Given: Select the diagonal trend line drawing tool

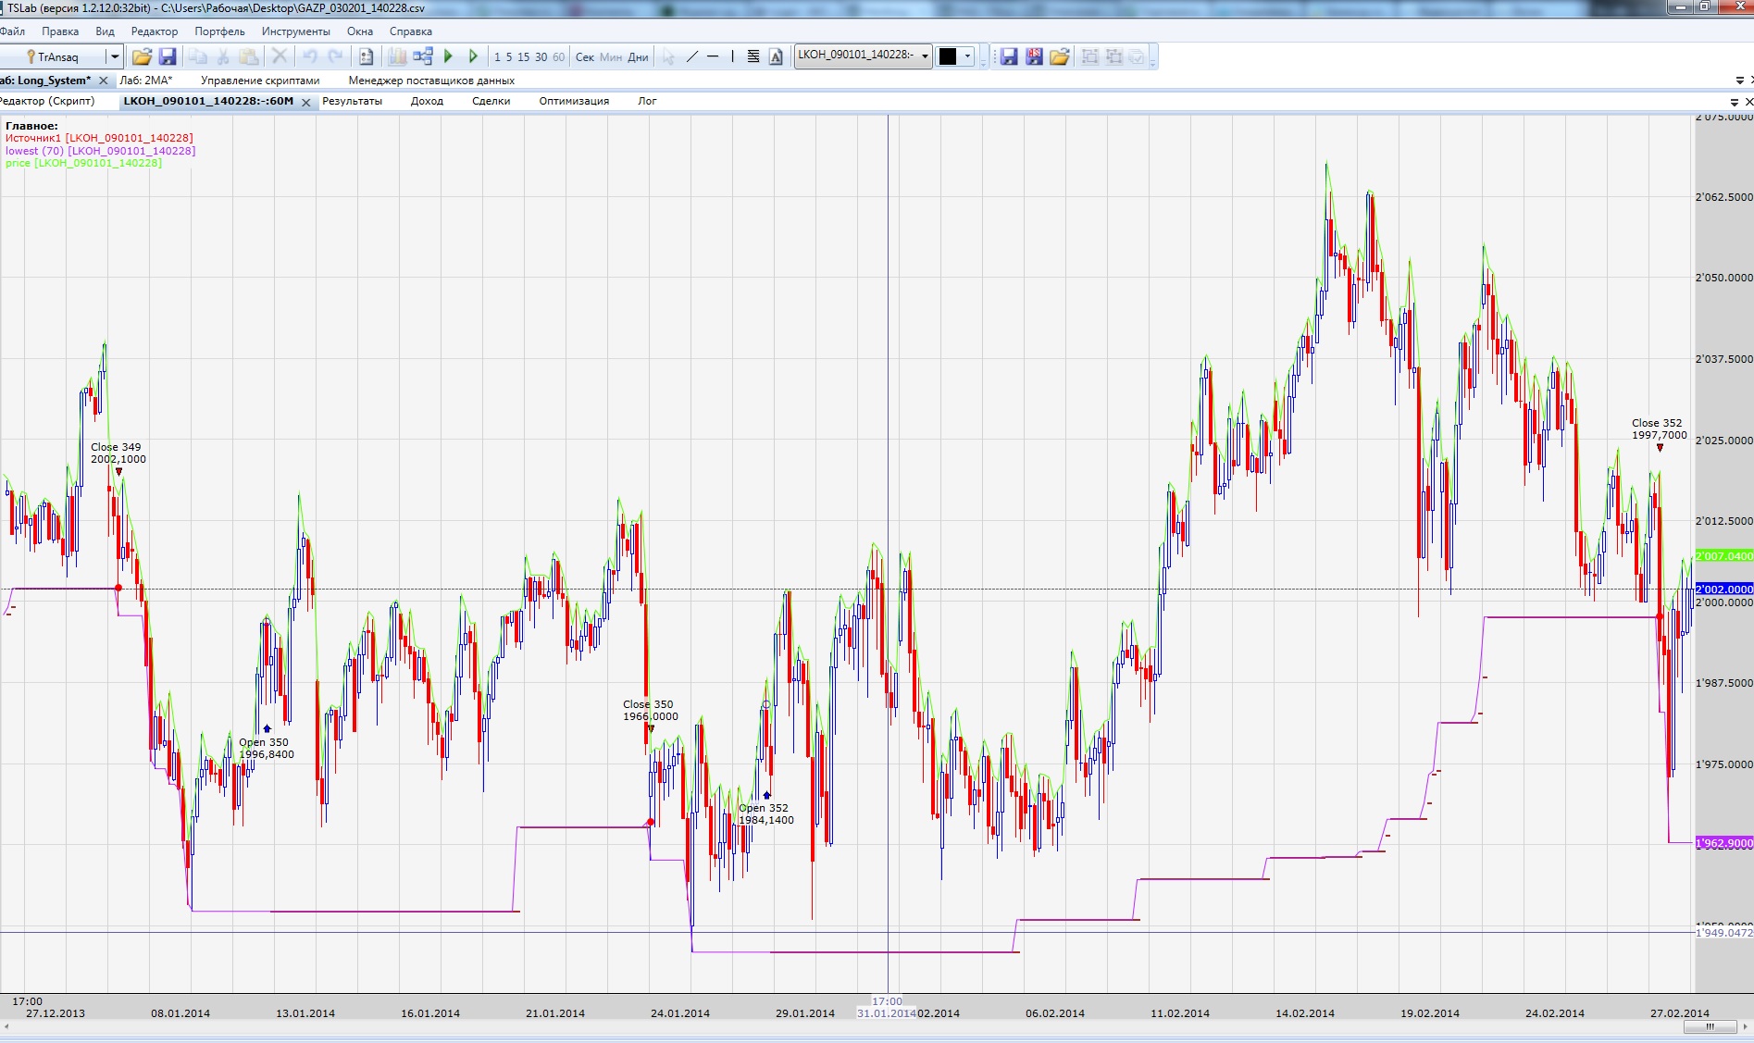Looking at the screenshot, I should 691,56.
